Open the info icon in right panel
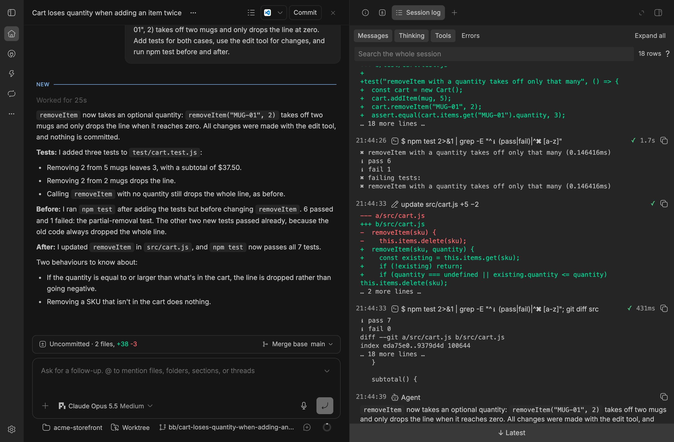The image size is (674, 442). click(x=365, y=13)
